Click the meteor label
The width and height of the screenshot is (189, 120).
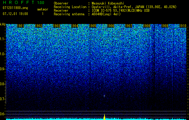[x=43, y=9]
